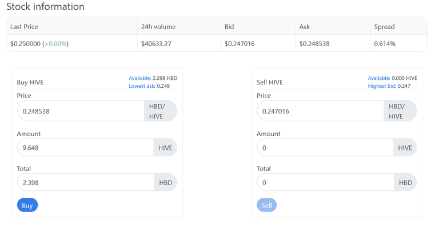This screenshot has width=439, height=228.
Task: Focus the Sell HIVE Price field
Action: point(320,111)
